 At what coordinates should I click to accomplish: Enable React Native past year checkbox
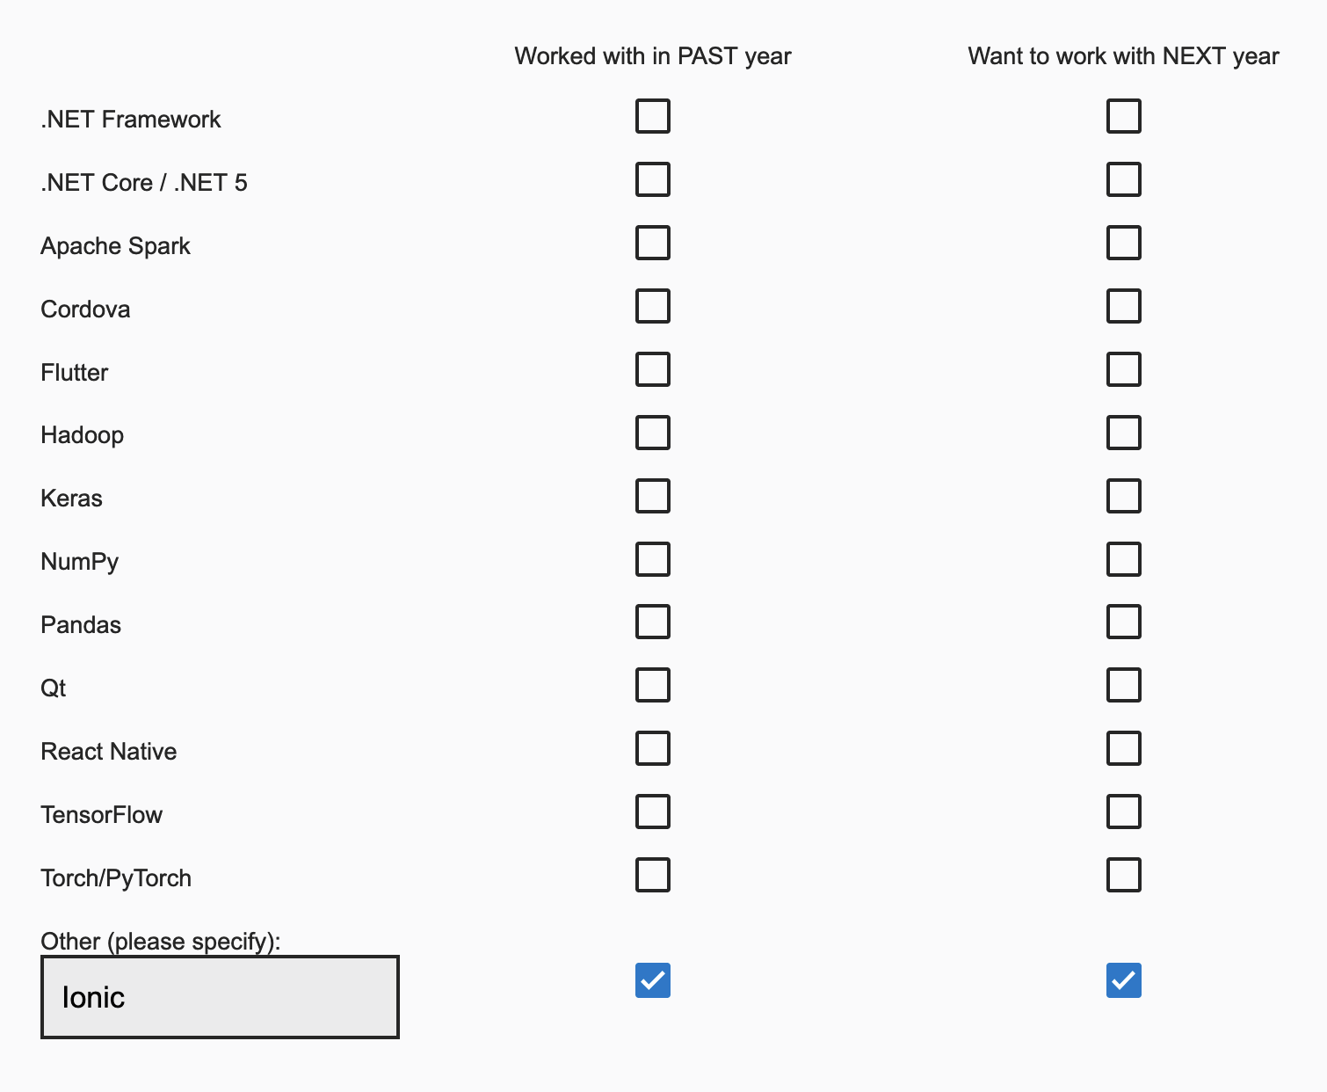(x=652, y=748)
